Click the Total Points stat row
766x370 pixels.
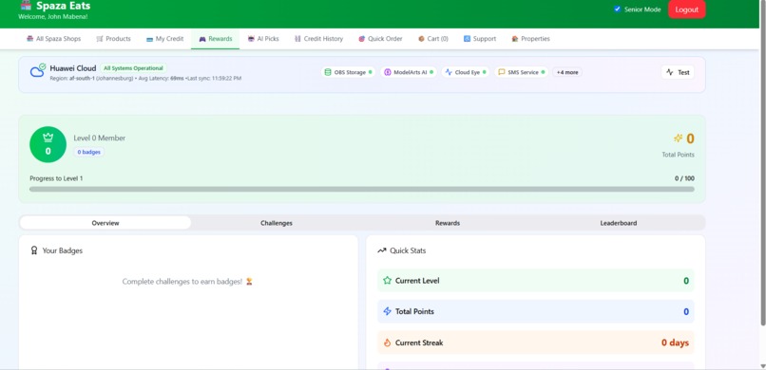[x=536, y=311]
